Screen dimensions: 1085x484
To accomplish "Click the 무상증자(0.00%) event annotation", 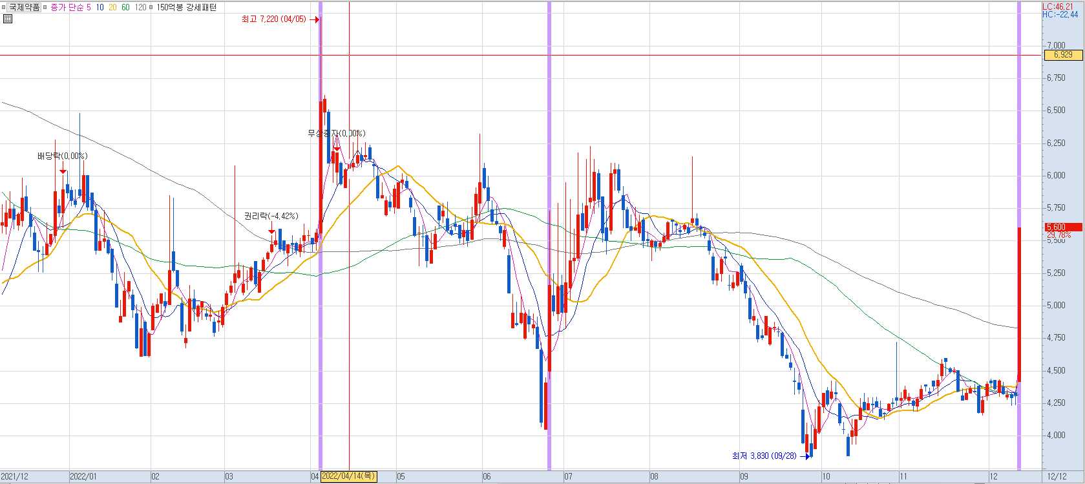I will (x=336, y=133).
